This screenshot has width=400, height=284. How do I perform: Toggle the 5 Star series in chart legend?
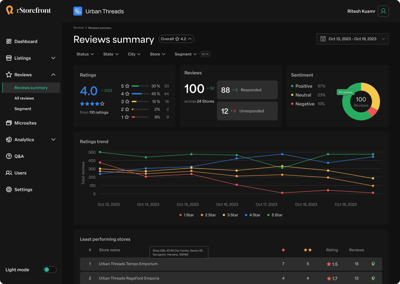(x=275, y=215)
